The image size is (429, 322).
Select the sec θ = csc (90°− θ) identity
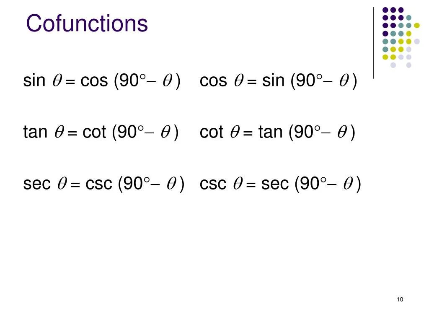click(x=104, y=184)
